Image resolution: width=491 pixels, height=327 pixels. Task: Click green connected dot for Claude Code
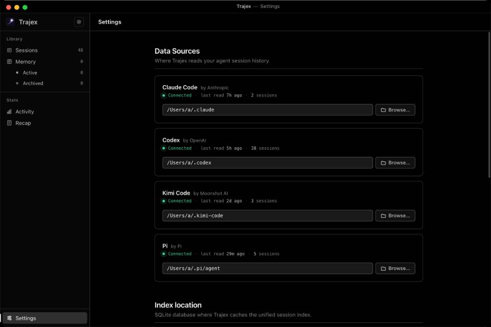164,96
